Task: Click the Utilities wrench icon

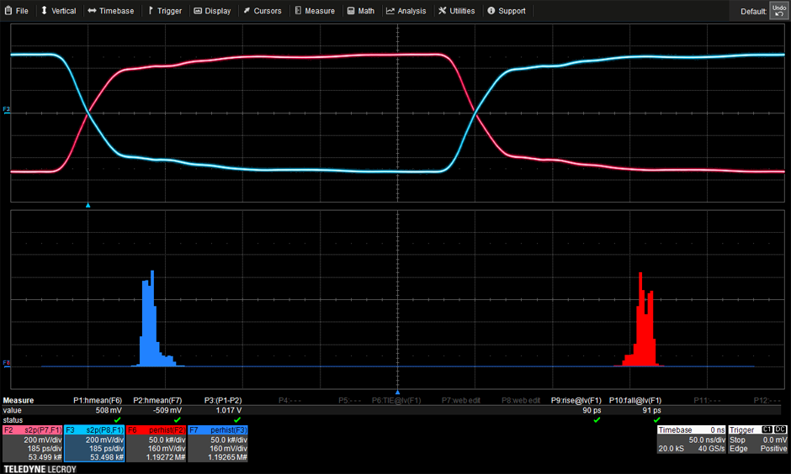Action: (443, 11)
